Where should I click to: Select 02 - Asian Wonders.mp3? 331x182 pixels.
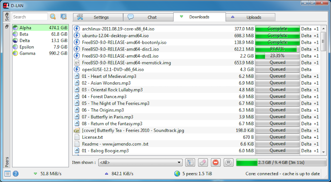tap(106, 83)
